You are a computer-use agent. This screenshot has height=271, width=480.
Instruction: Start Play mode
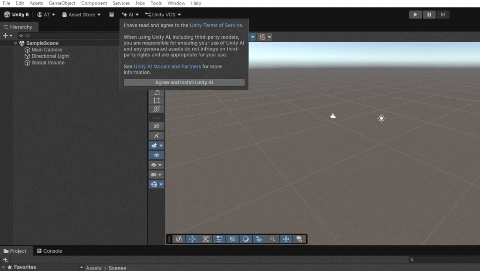[x=415, y=15]
